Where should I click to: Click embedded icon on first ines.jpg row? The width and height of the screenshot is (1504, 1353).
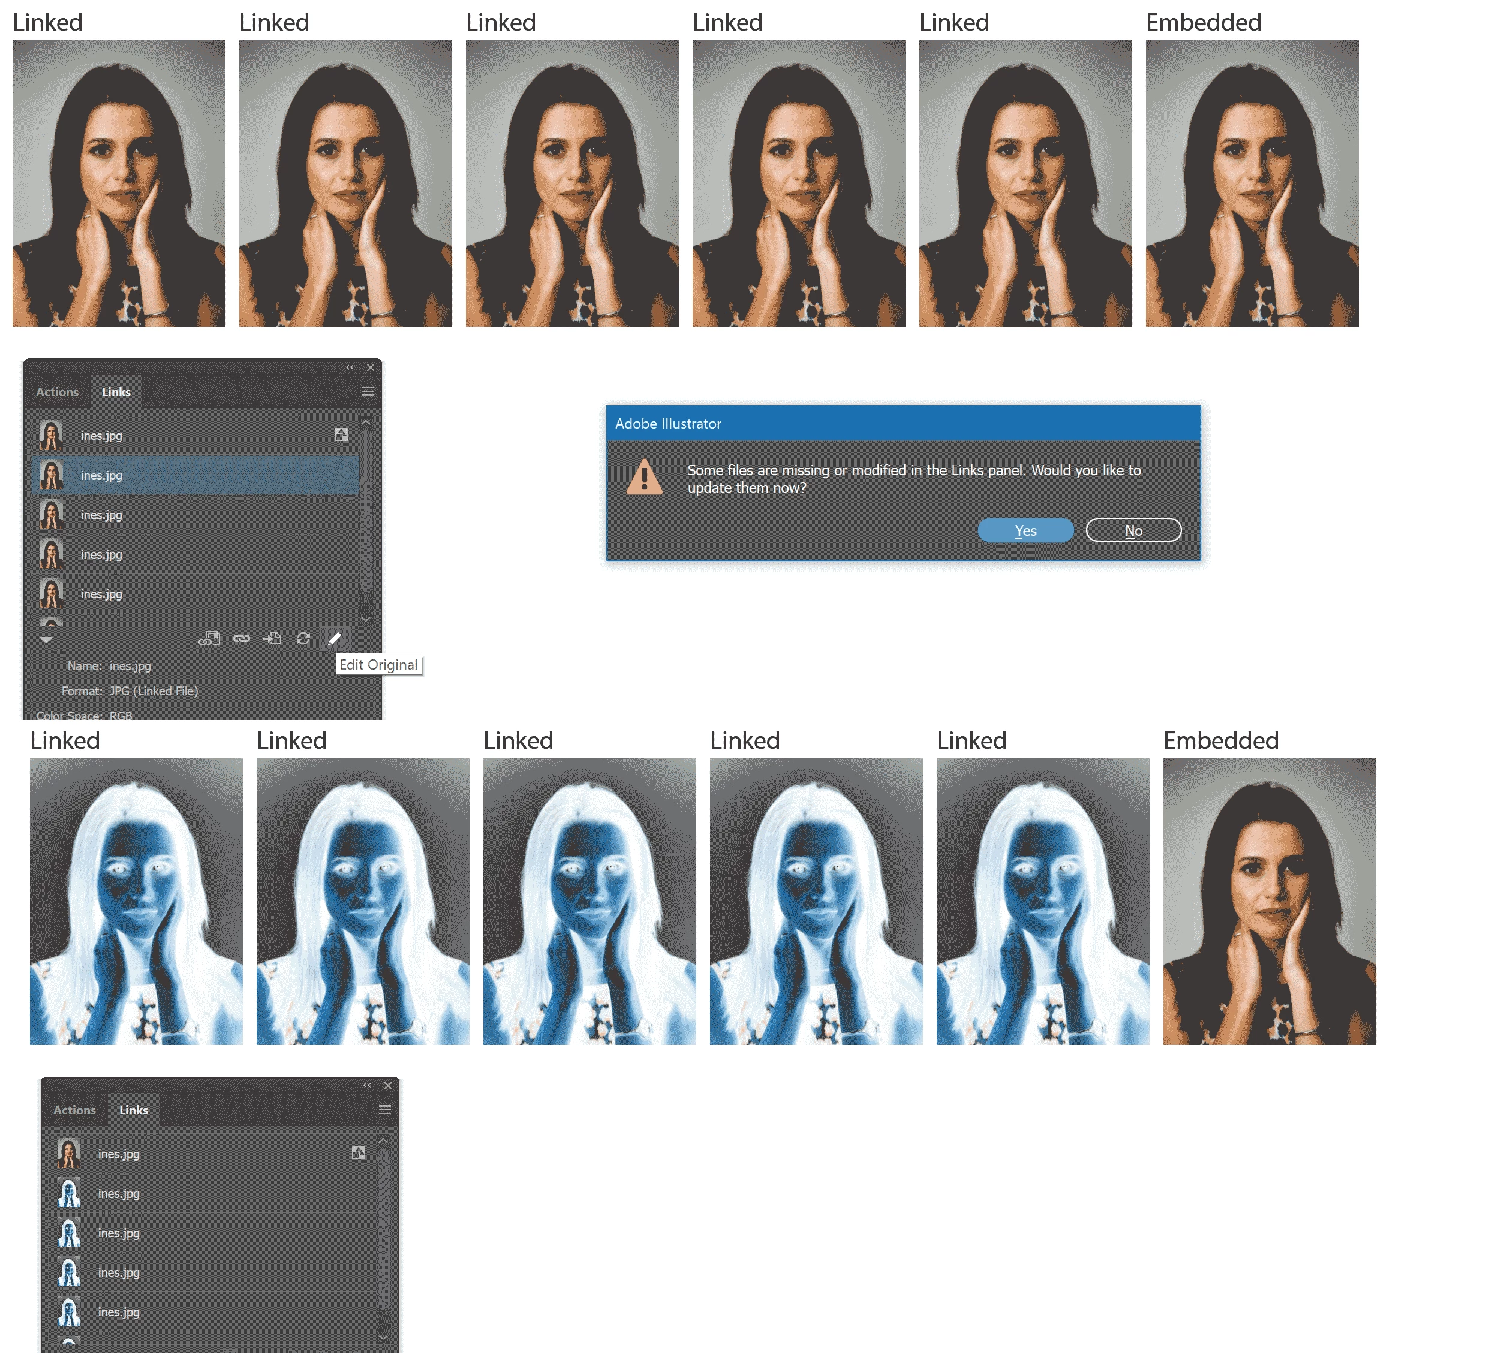tap(341, 435)
